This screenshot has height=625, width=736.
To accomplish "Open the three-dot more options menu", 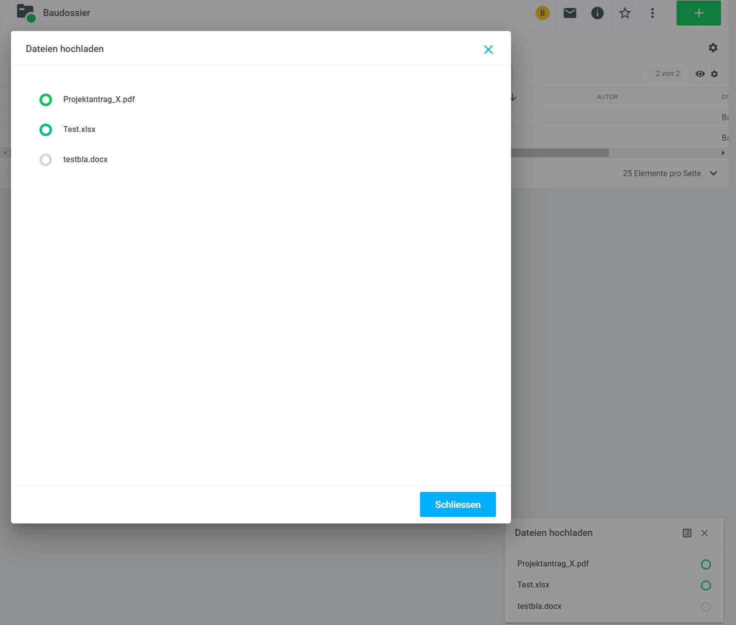I will click(x=652, y=13).
